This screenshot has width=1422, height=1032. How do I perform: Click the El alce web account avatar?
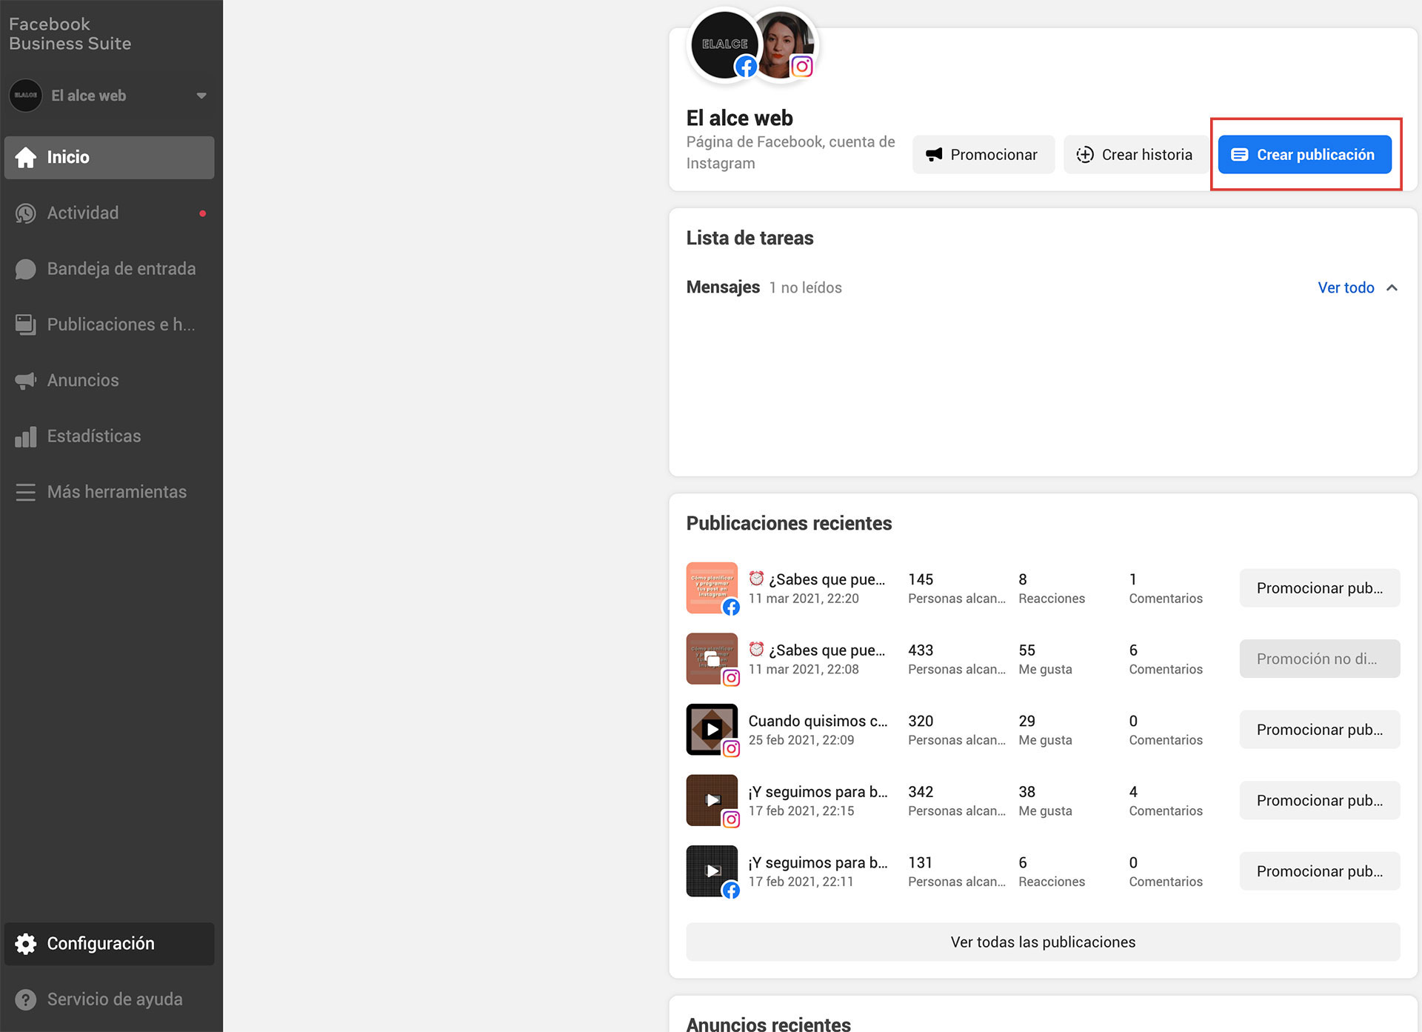click(x=26, y=96)
